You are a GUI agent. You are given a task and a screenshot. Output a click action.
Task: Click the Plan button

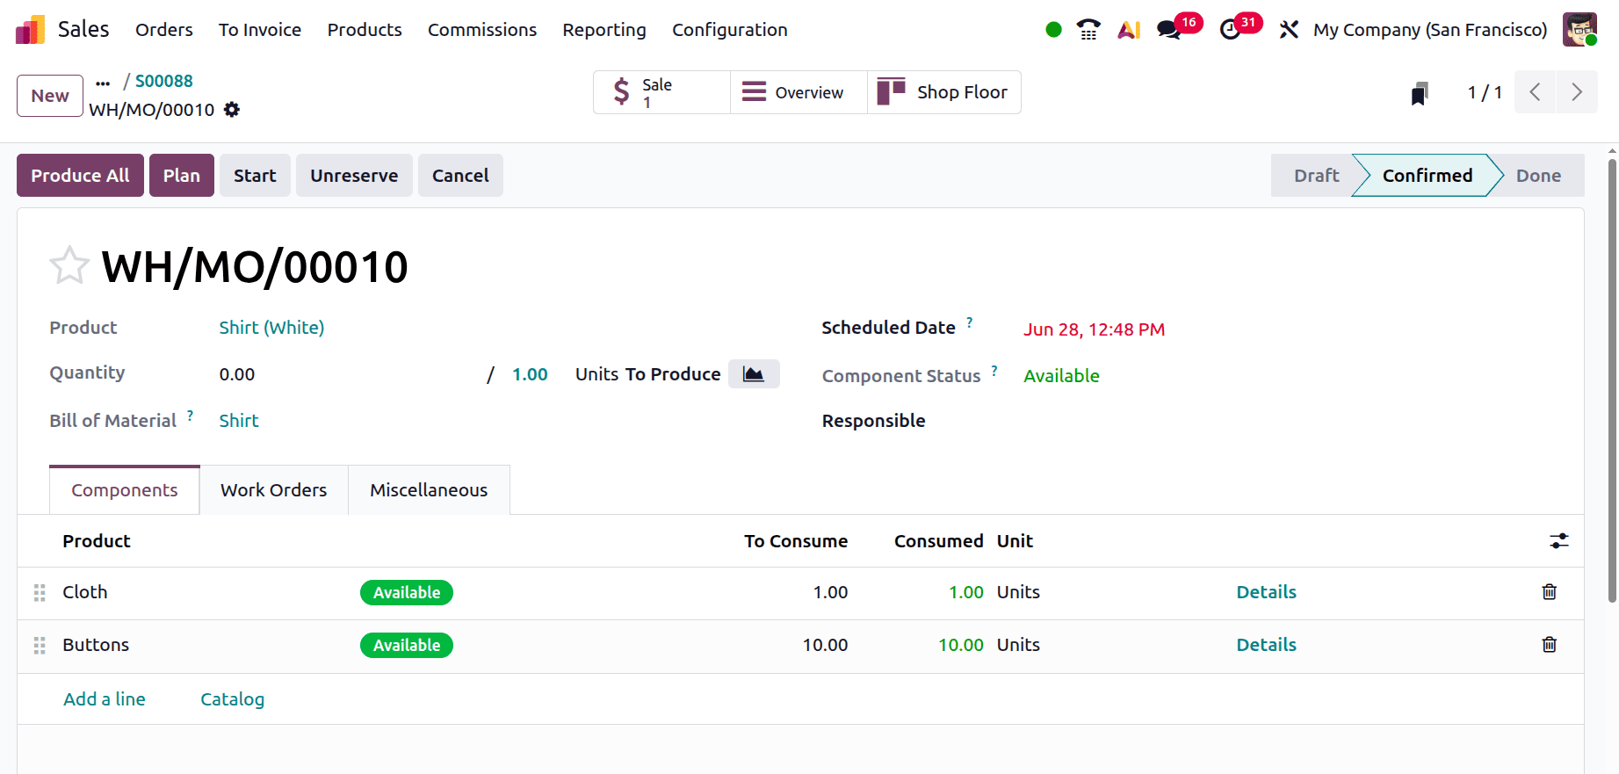pyautogui.click(x=182, y=176)
